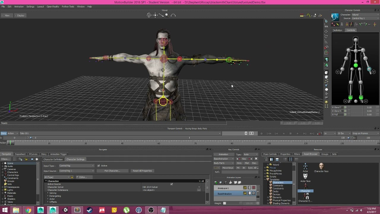Switch to the Dopesheet tab
Viewport: 380px width, 214px height.
click(20, 154)
